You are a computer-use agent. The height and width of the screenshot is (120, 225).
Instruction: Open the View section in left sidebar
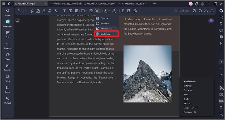click(x=8, y=56)
